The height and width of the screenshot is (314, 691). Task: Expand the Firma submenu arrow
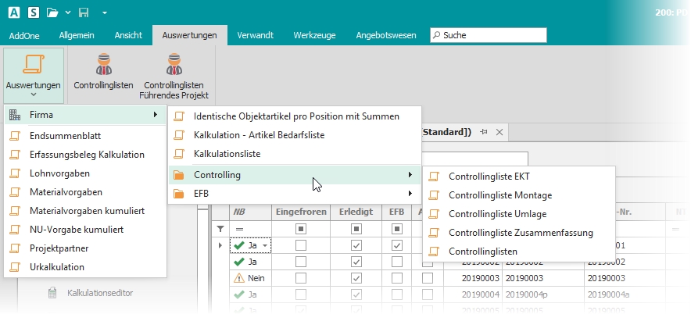pyautogui.click(x=155, y=115)
